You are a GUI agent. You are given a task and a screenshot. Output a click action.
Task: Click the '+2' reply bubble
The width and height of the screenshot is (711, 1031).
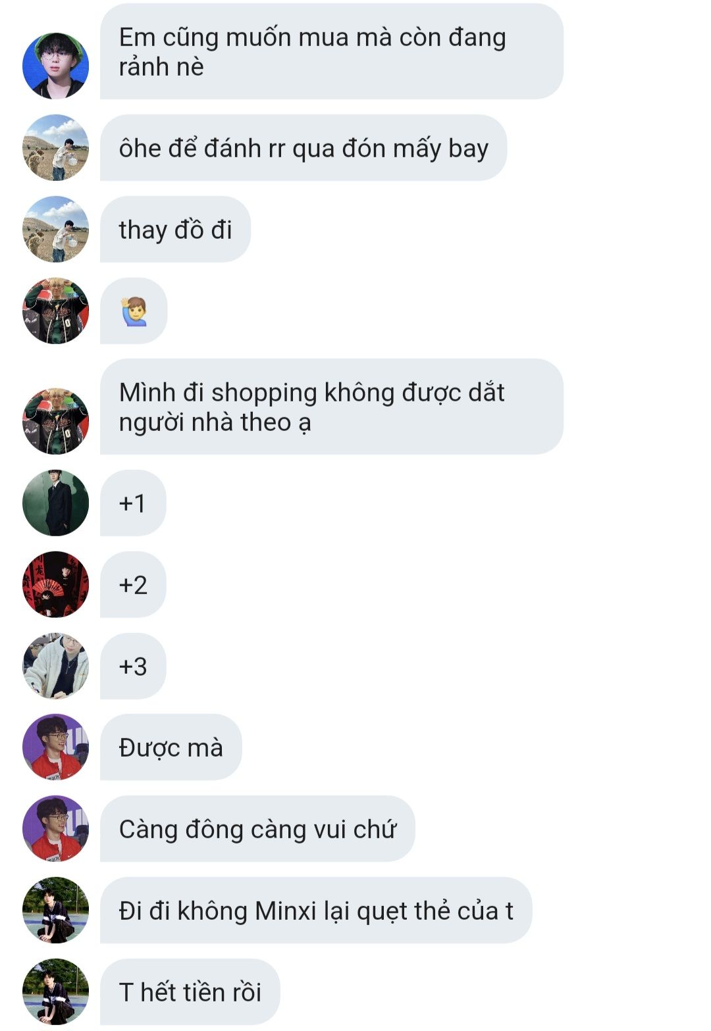133,584
